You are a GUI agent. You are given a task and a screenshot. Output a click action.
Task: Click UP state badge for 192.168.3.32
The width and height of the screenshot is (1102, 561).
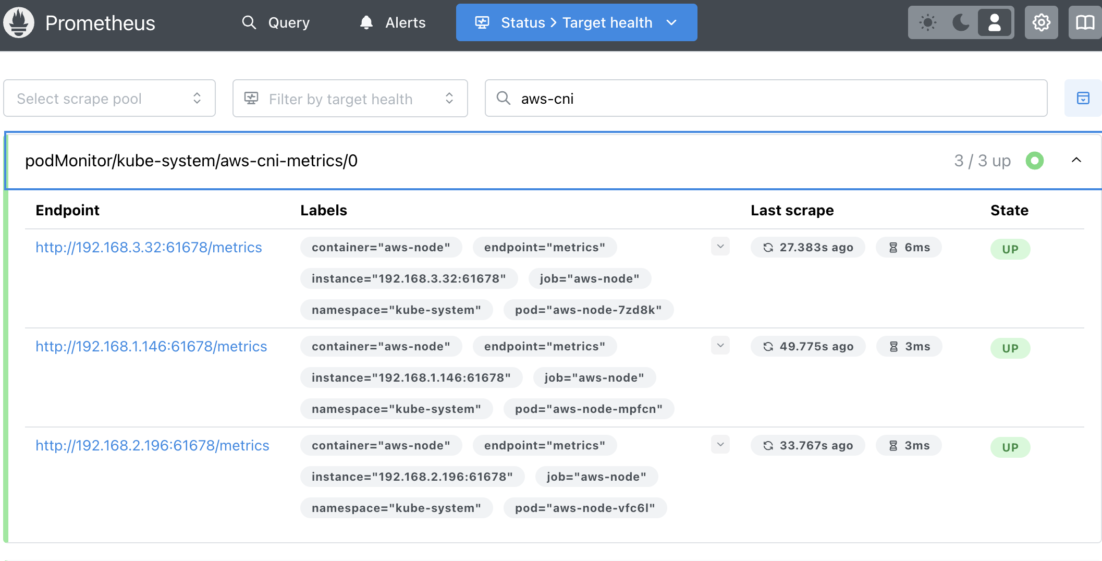tap(1010, 249)
